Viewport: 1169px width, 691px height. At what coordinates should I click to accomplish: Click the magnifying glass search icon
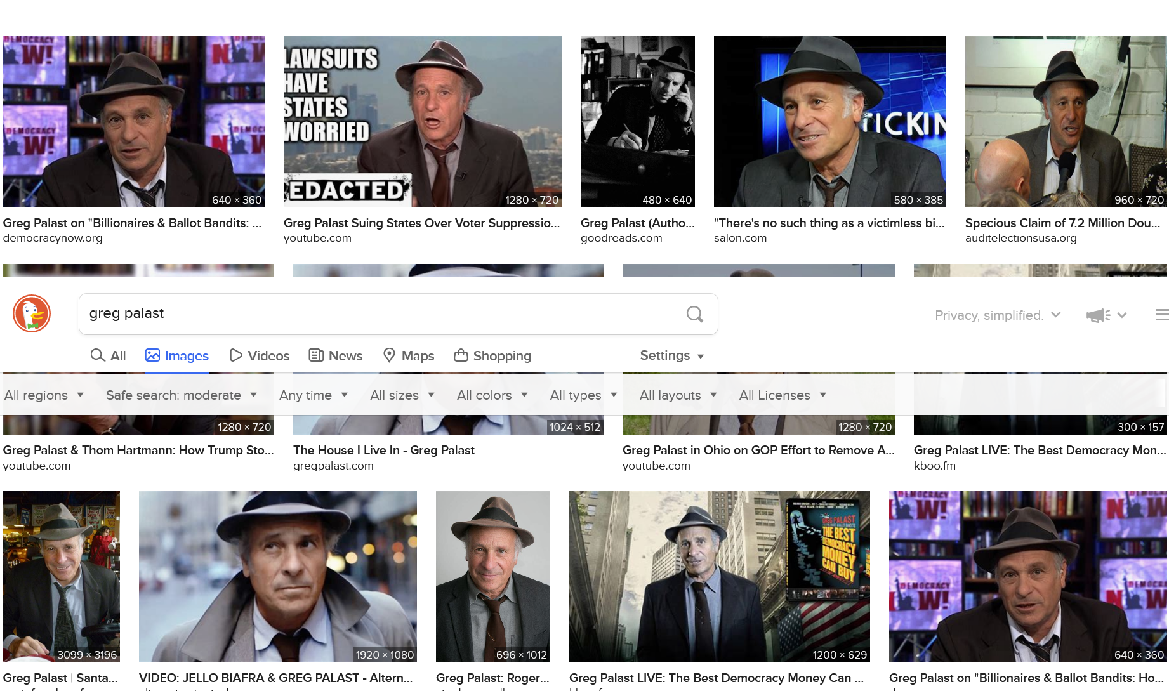695,314
